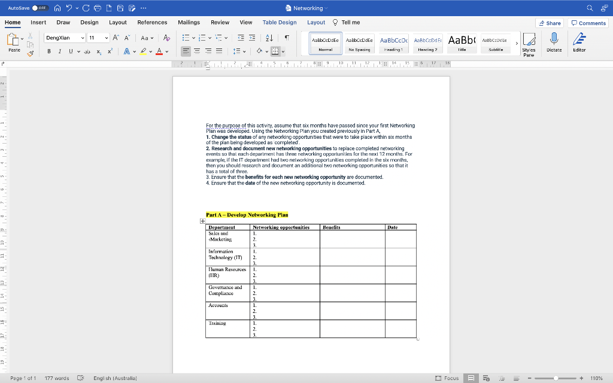The image size is (613, 383).
Task: Toggle the AutoSave switch
Action: (x=40, y=8)
